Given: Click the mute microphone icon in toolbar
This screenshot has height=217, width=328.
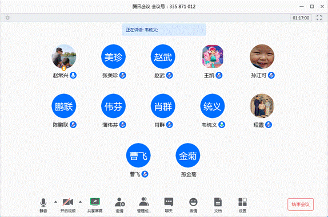Looking at the screenshot, I should pos(43,202).
